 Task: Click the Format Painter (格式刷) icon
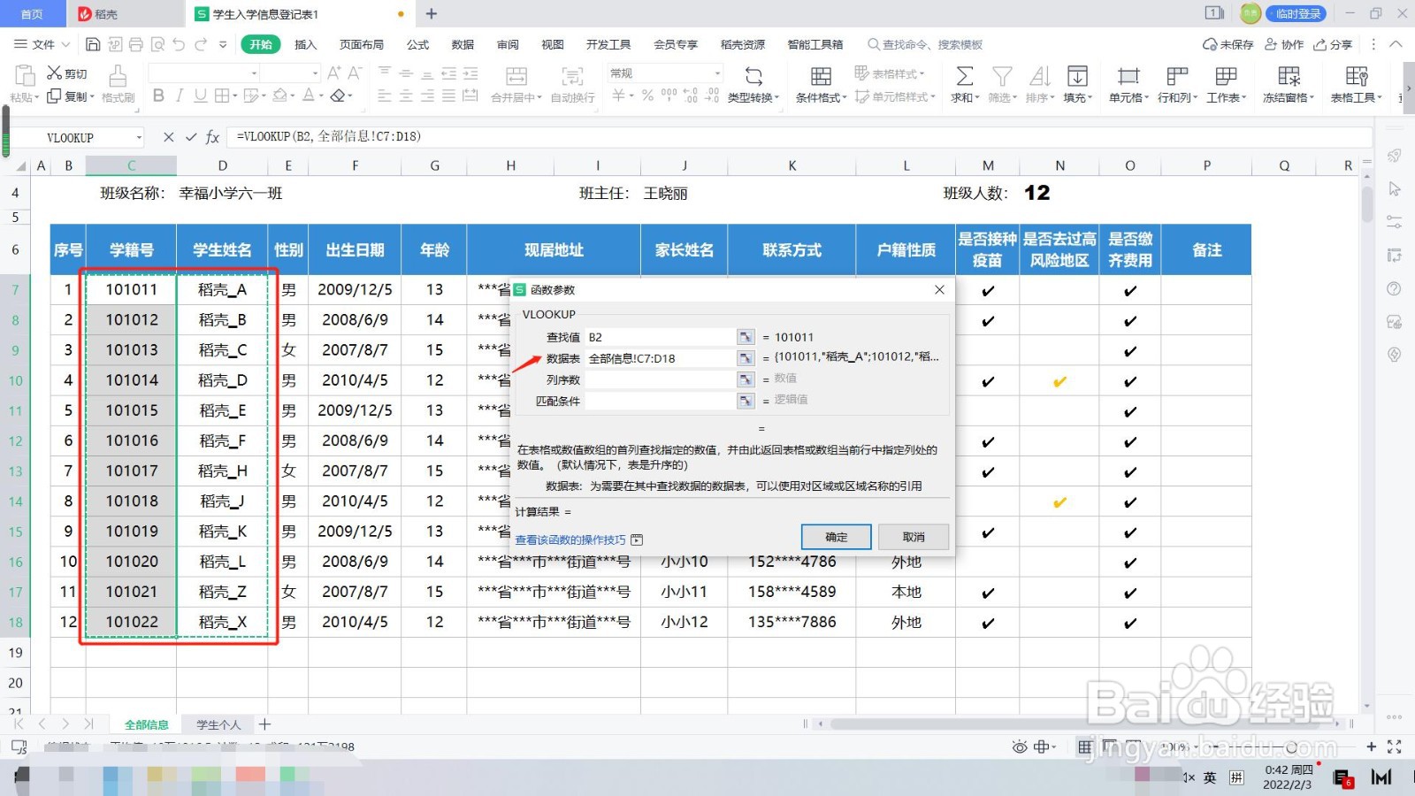(x=118, y=76)
